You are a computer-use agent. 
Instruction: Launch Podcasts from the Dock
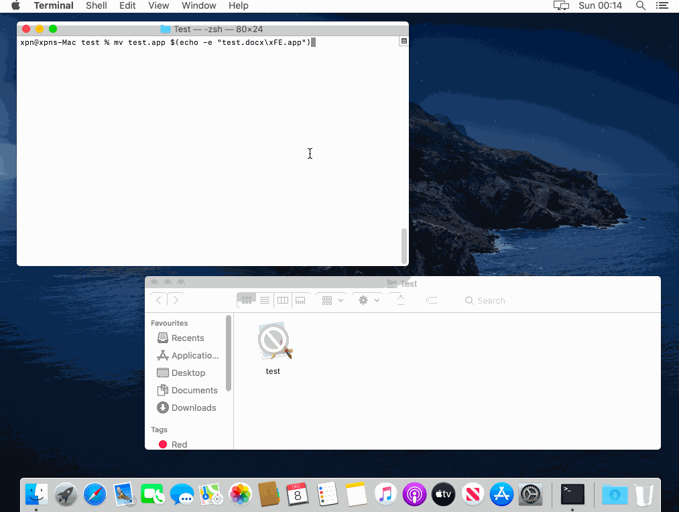click(x=414, y=495)
